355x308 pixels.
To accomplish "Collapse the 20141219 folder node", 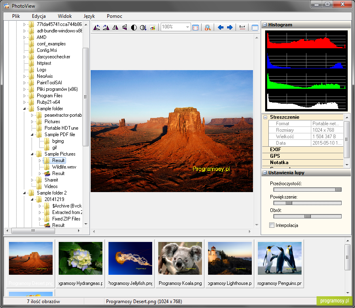I will tap(32, 199).
